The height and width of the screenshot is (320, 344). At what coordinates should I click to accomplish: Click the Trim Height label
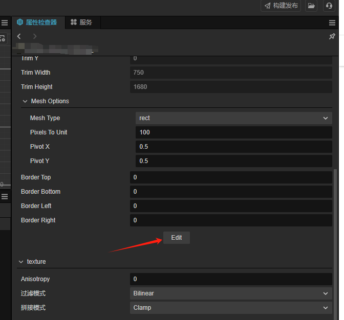(x=37, y=87)
